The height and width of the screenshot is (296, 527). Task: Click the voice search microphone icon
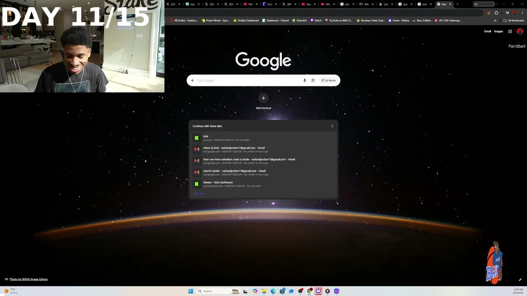[305, 81]
